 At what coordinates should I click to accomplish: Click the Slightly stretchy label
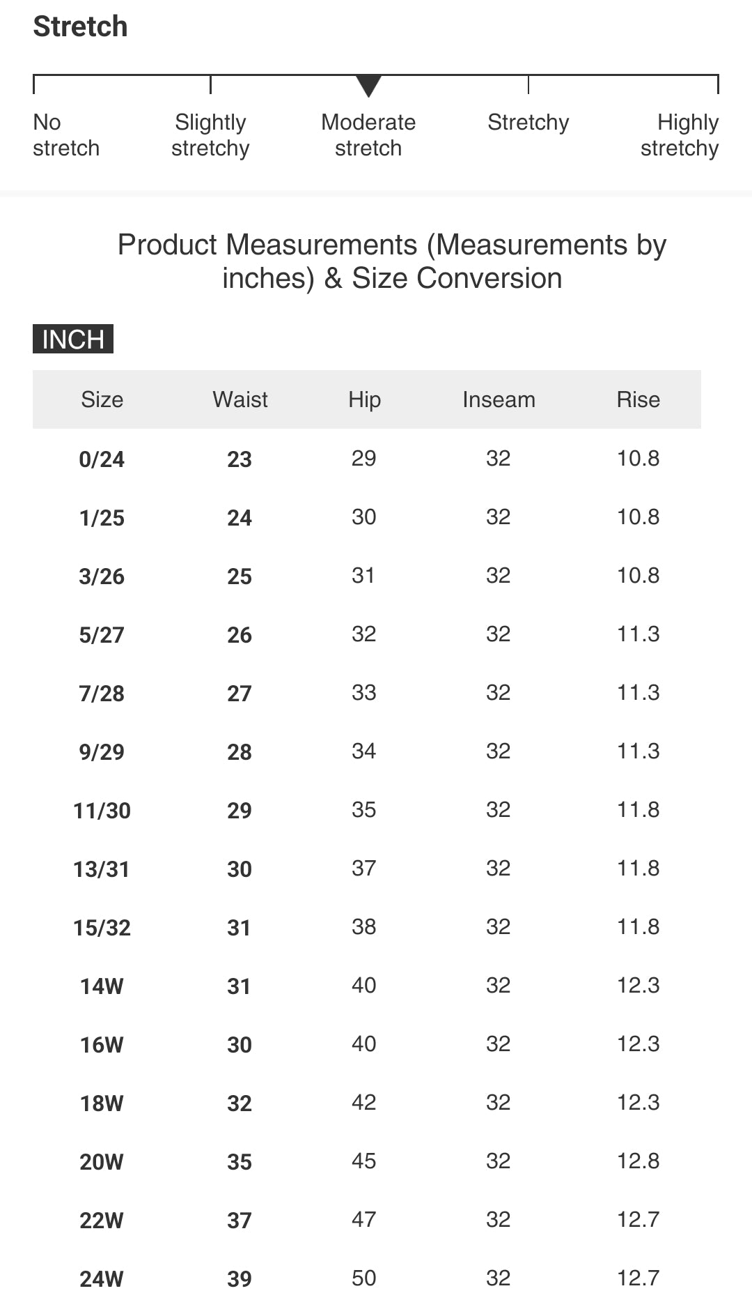[x=210, y=135]
